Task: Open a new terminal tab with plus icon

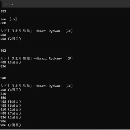Action: tap(6, 4)
